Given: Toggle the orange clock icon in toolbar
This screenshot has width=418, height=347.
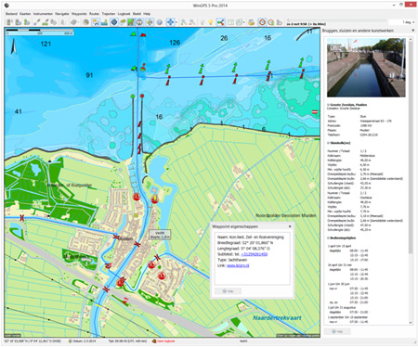Looking at the screenshot, I should click(x=262, y=22).
